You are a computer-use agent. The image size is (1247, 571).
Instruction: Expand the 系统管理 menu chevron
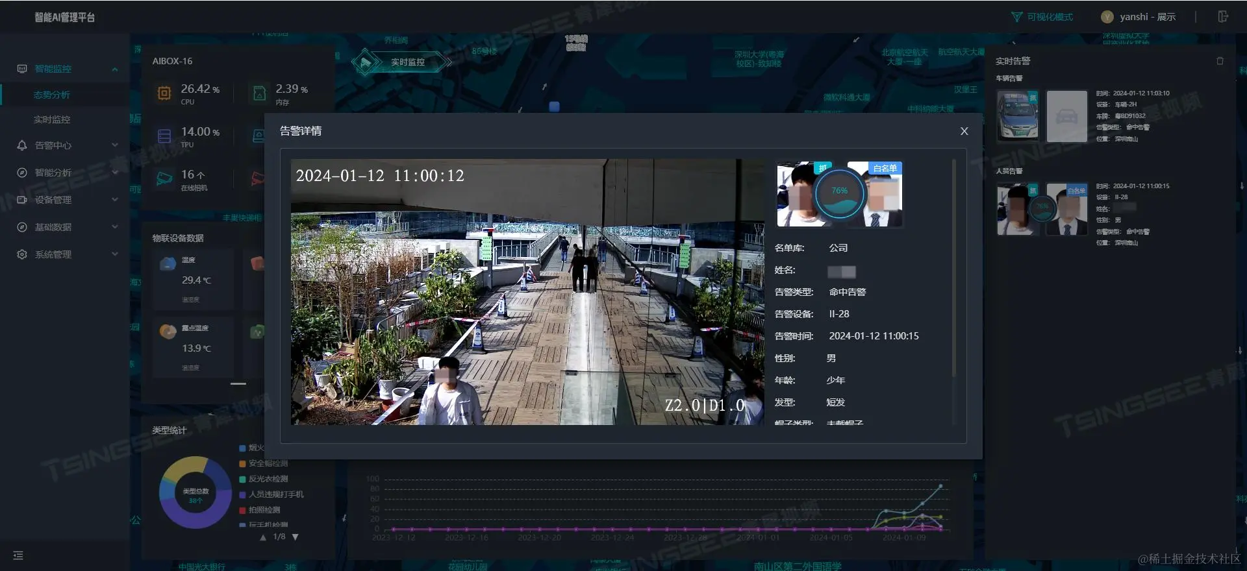tap(115, 254)
